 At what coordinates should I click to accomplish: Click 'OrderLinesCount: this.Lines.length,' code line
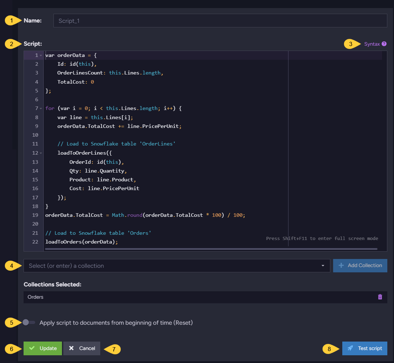coord(110,73)
